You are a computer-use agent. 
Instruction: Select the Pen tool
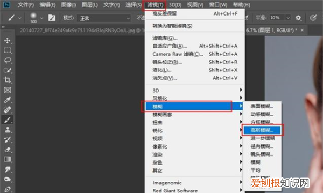[x=8, y=189]
